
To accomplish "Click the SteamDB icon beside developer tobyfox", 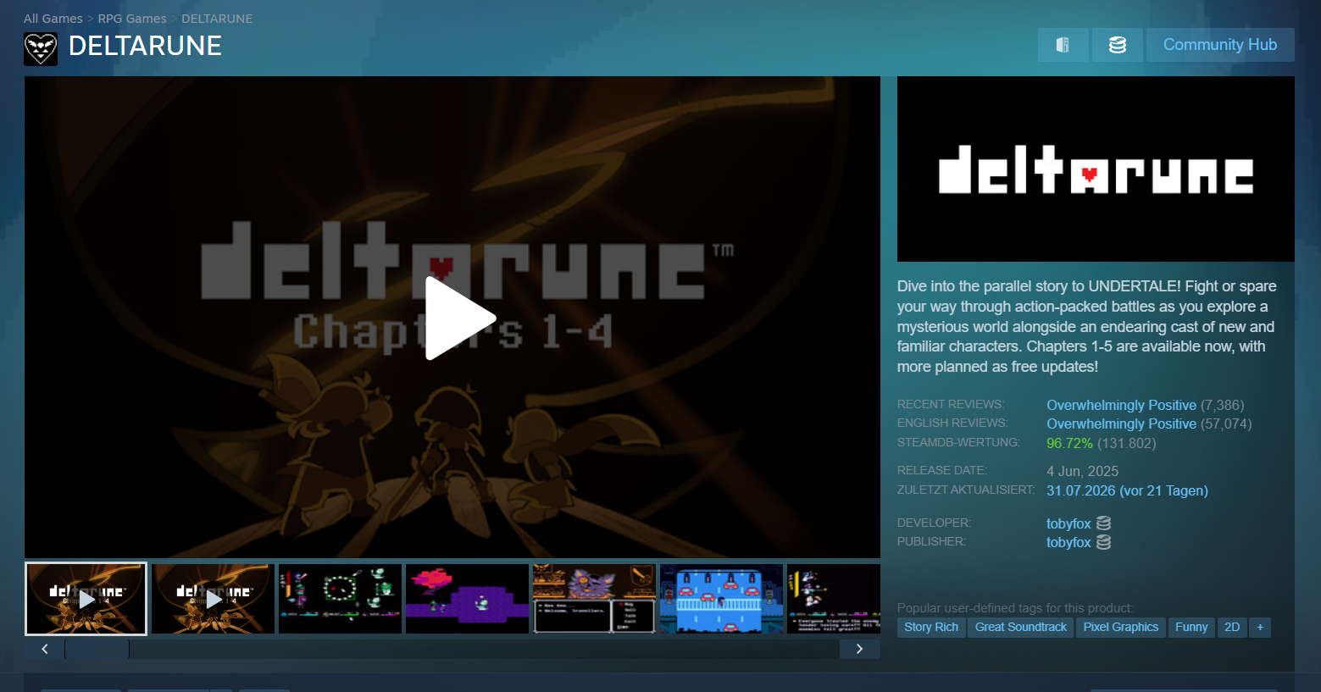I will (x=1103, y=523).
